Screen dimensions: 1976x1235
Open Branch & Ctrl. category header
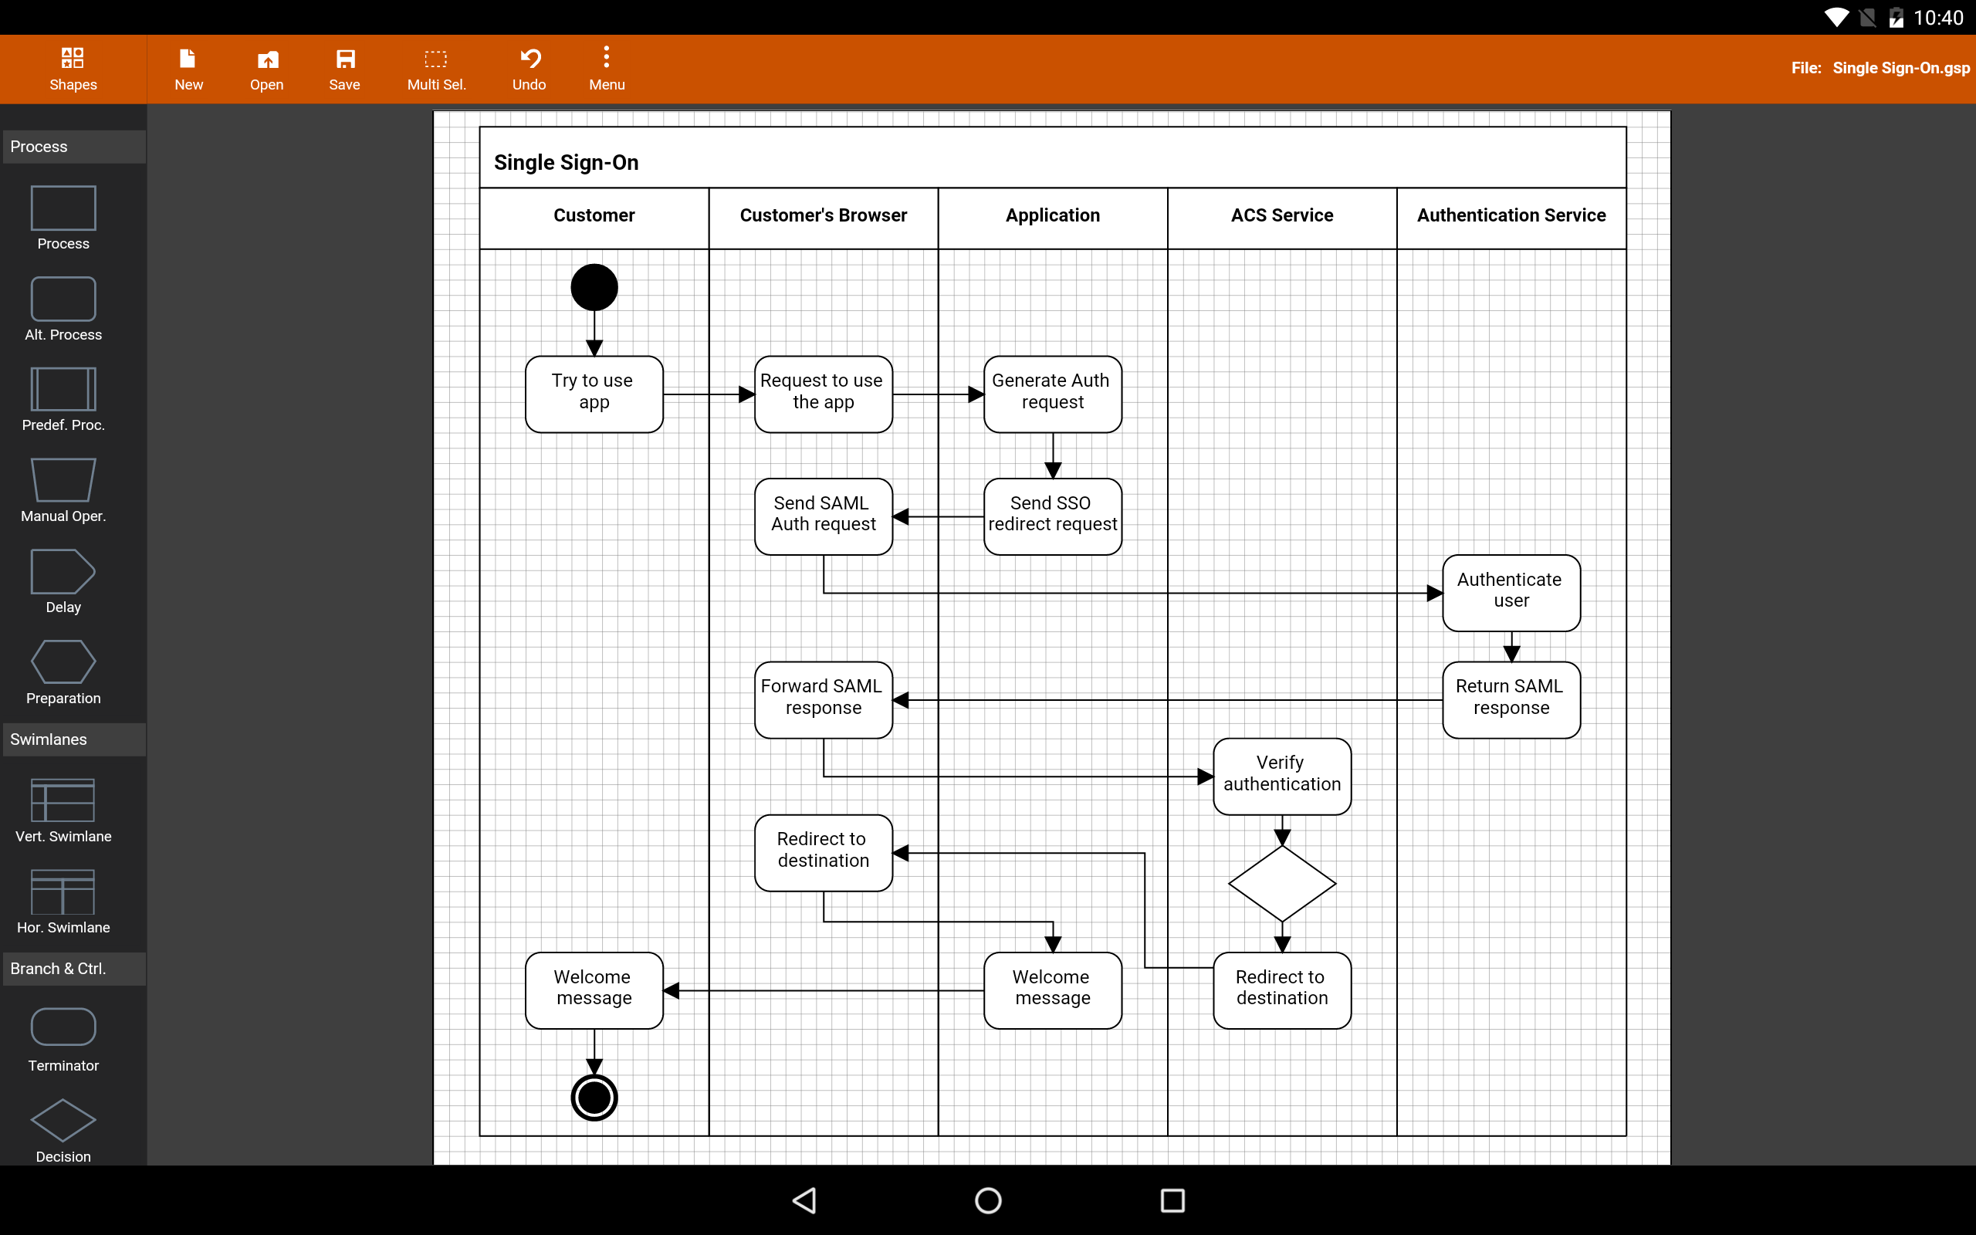(x=73, y=969)
